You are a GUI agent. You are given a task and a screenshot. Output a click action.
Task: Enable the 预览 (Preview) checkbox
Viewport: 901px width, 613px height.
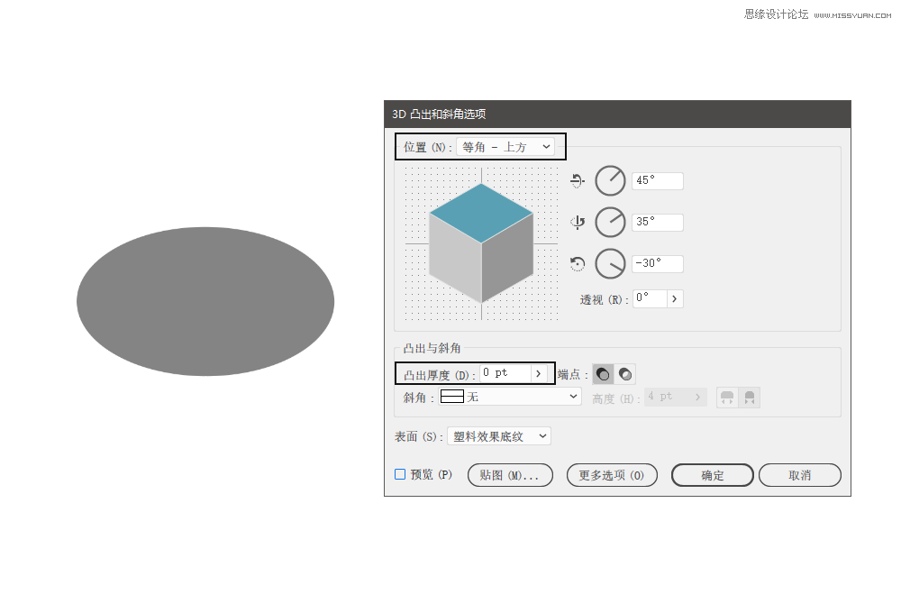(x=400, y=475)
